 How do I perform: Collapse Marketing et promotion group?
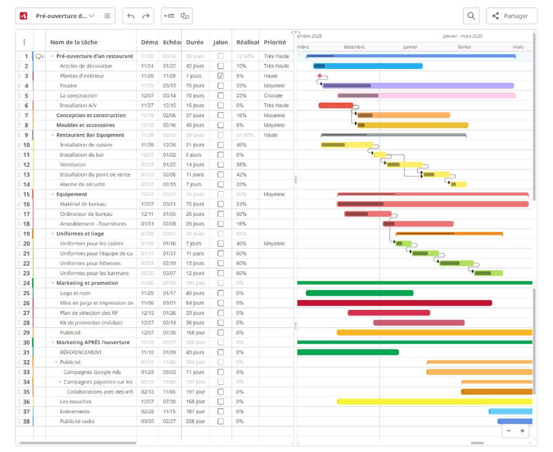tap(53, 283)
